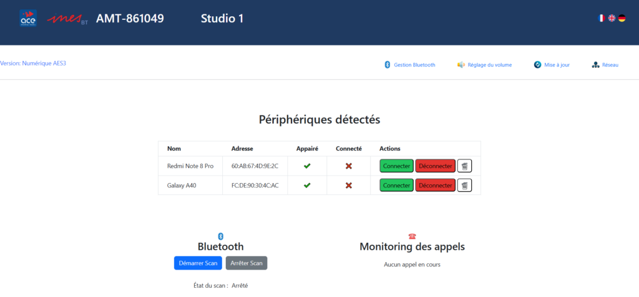Switch language to French flag

(602, 18)
